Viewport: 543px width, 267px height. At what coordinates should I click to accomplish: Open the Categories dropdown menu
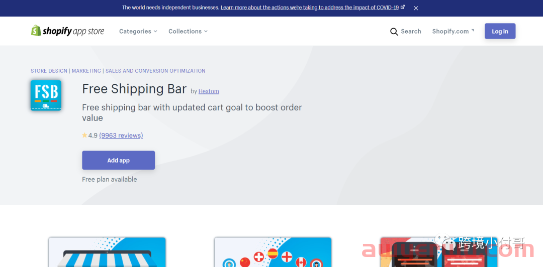pyautogui.click(x=138, y=31)
